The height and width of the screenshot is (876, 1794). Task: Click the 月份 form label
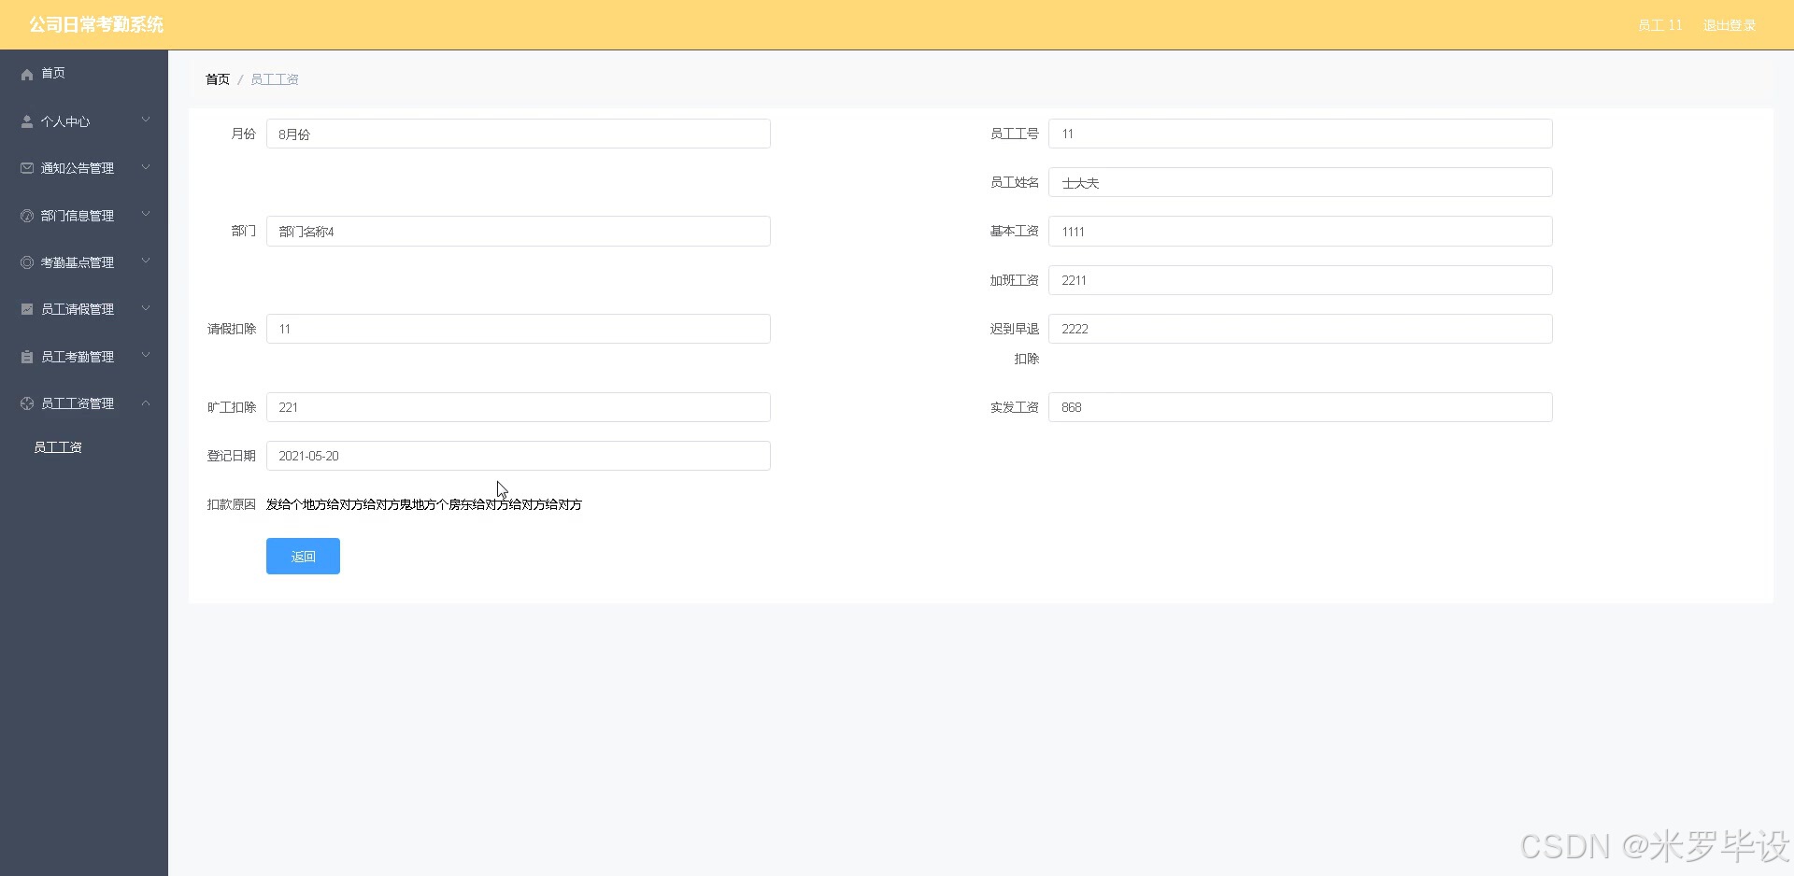244,134
